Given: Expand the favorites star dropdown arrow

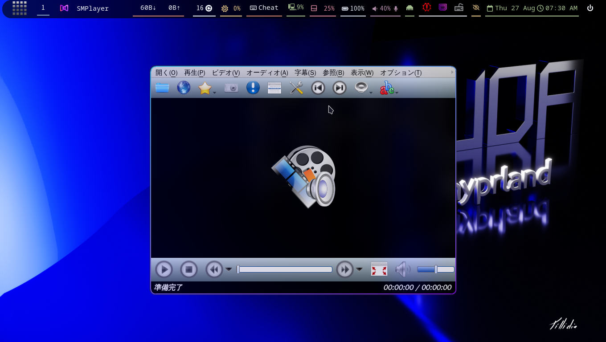Looking at the screenshot, I should [214, 93].
